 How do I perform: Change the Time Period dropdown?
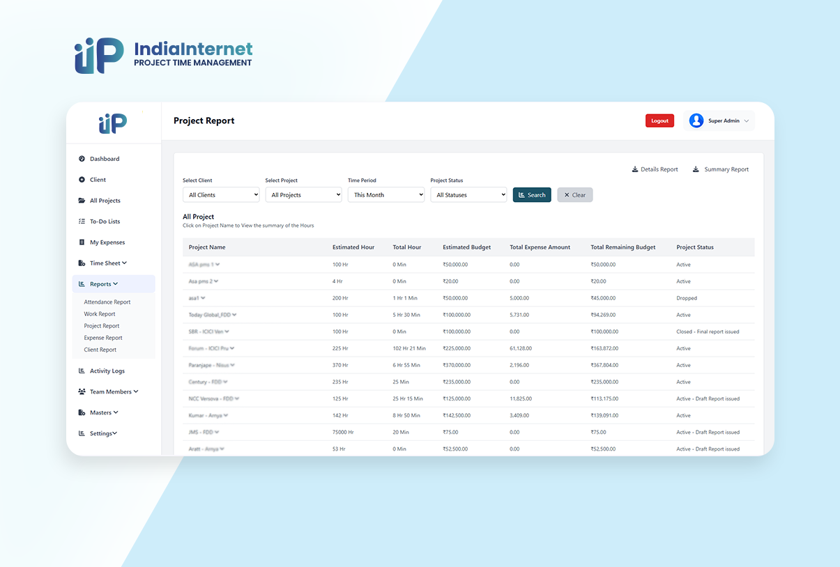[386, 195]
